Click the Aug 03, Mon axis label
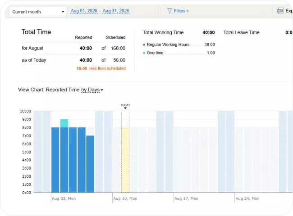The height and width of the screenshot is (216, 293). (x=64, y=198)
